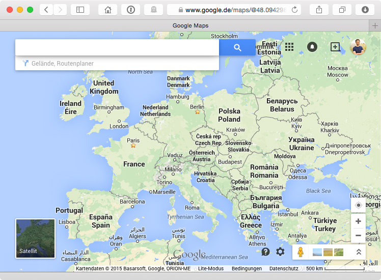Zoom in with the plus button
This screenshot has height=280, width=381.
[x=358, y=221]
